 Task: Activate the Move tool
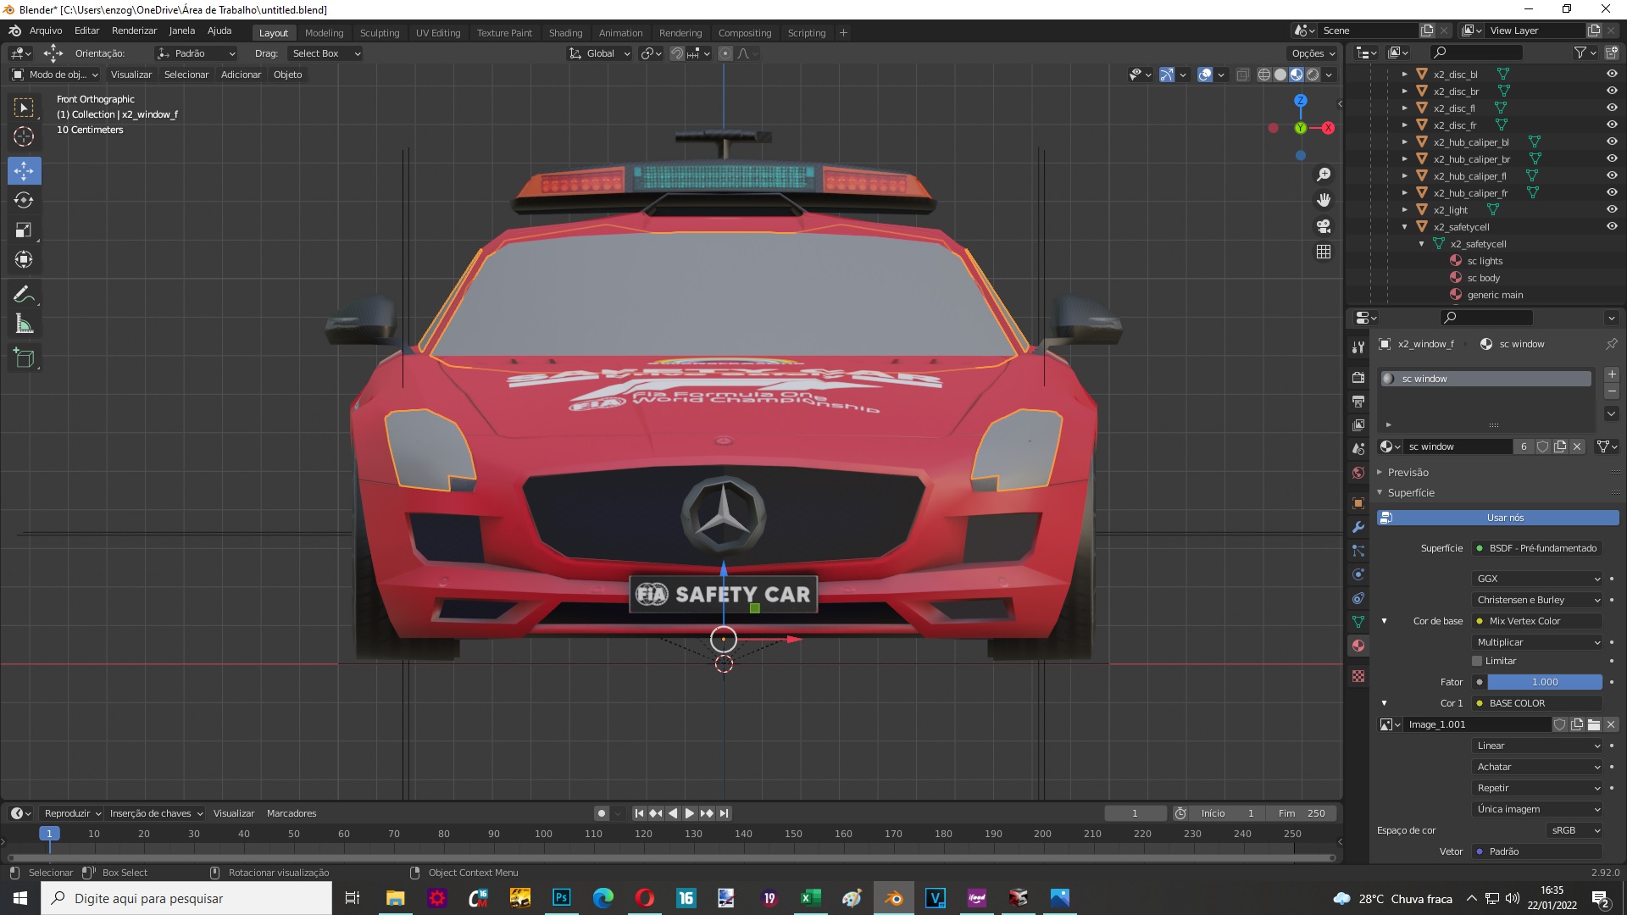point(24,170)
